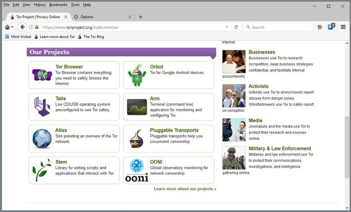Show site information via the info icon
Image resolution: width=351 pixels, height=212 pixels.
point(31,27)
